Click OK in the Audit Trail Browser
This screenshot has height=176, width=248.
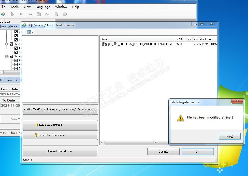click(198, 152)
